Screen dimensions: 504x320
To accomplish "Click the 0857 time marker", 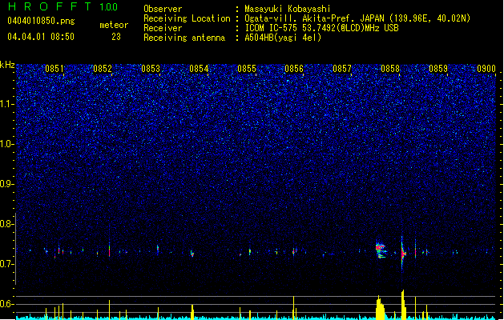I will (x=342, y=69).
